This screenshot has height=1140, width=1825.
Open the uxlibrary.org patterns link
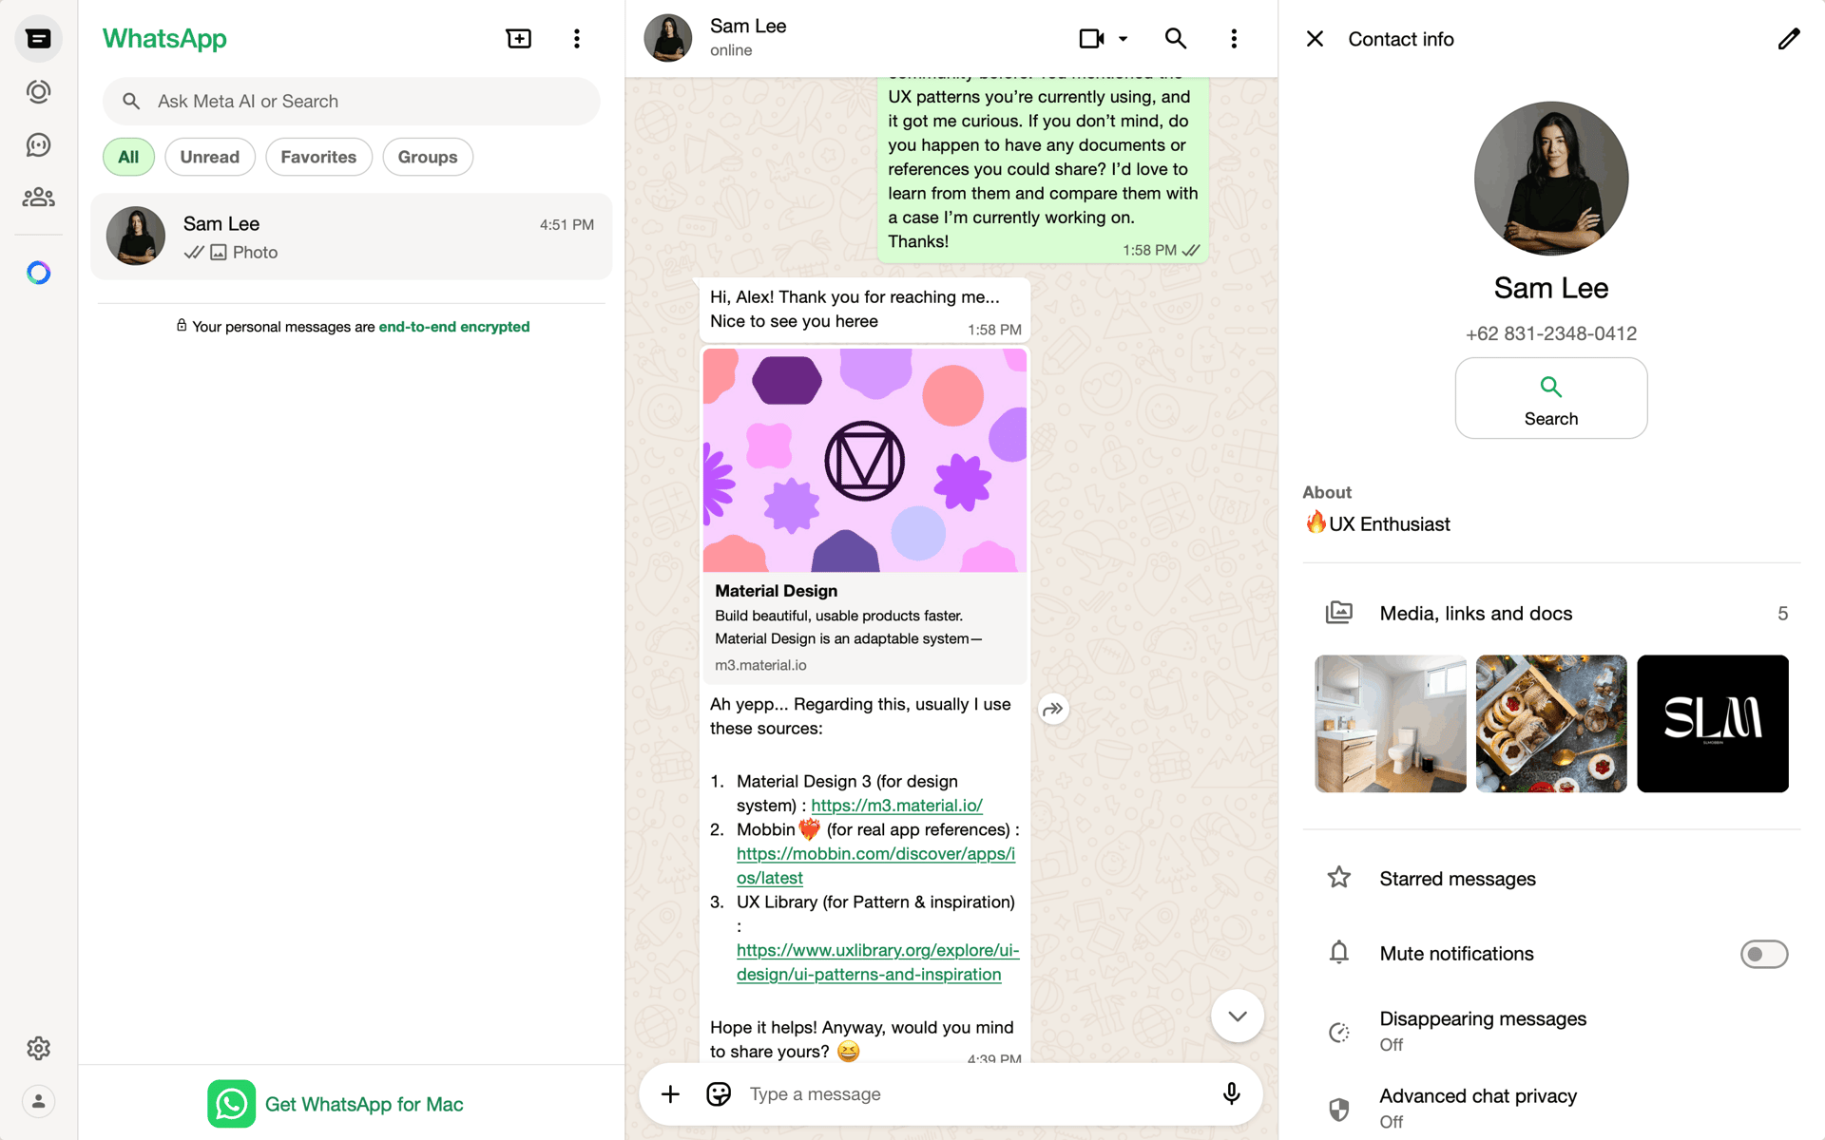[877, 962]
